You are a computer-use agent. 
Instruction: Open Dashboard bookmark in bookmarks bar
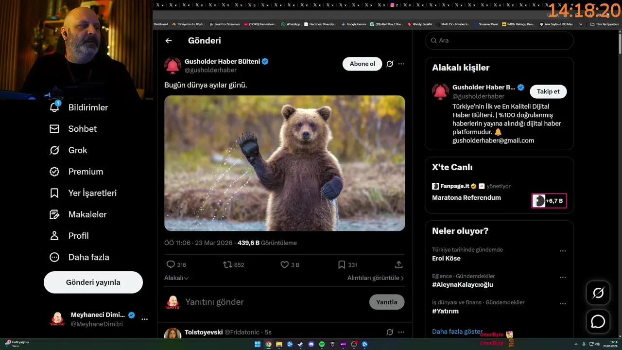click(161, 24)
